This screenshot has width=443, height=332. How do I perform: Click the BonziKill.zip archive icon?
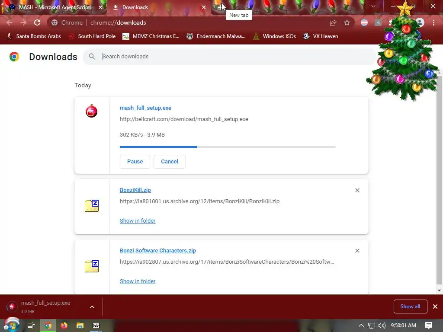click(92, 206)
